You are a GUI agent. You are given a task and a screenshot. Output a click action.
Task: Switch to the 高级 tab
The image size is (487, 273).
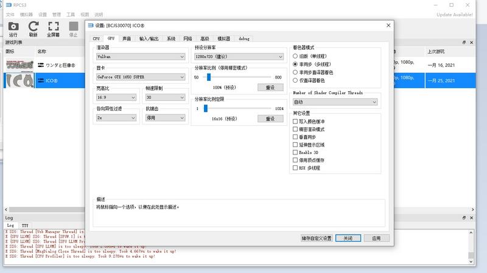coord(205,38)
